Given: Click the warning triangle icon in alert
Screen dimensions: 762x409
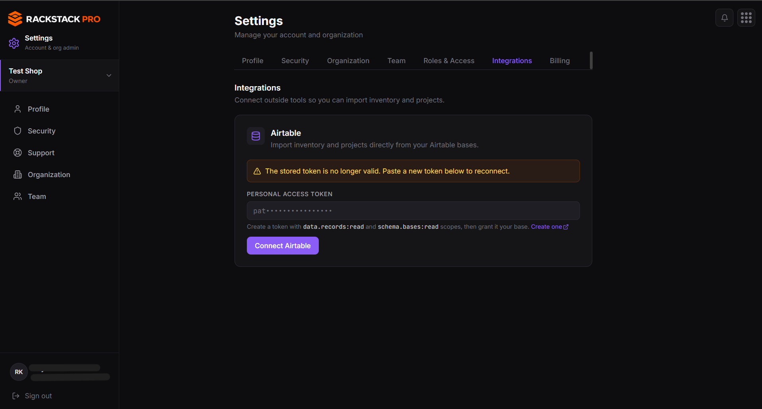Looking at the screenshot, I should tap(257, 171).
